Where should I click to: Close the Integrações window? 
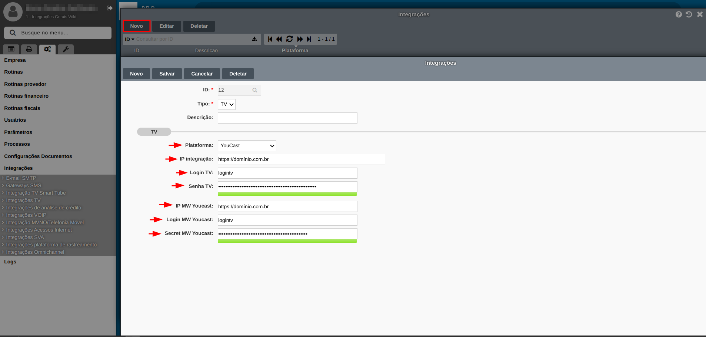(700, 14)
